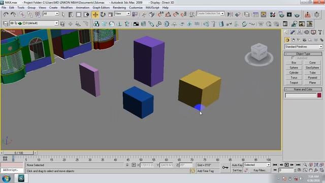Select the Geometry category sphere icon
This screenshot has width=325, height=183.
click(x=287, y=40)
